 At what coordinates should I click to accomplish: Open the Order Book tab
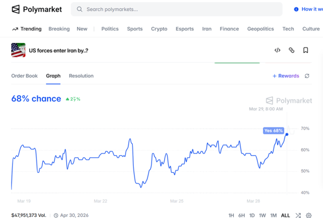tap(24, 76)
